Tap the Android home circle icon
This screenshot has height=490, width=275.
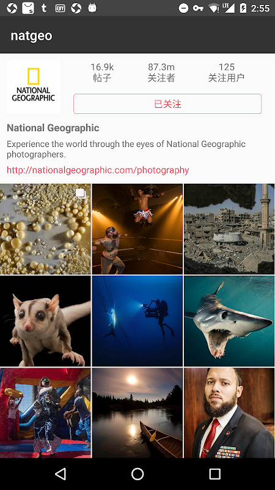click(x=137, y=473)
